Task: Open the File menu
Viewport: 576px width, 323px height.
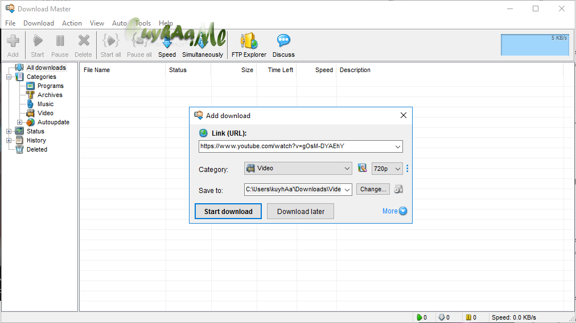Action: tap(10, 23)
